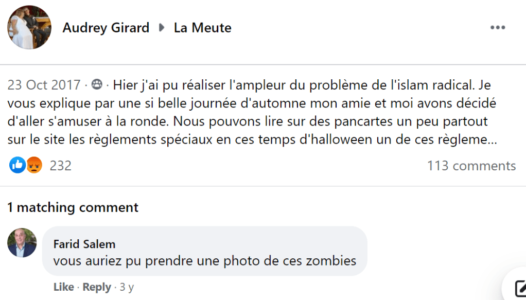View the 232 reactions list
This screenshot has width=526, height=300.
60,166
